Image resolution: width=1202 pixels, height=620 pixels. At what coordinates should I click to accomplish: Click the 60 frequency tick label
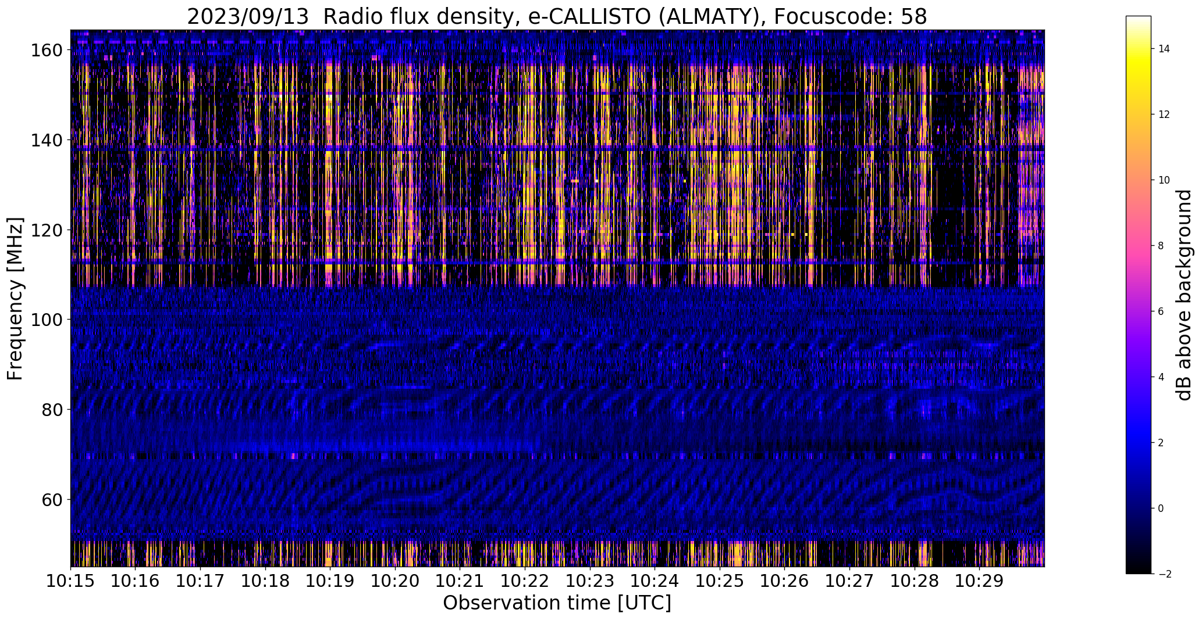tap(51, 499)
